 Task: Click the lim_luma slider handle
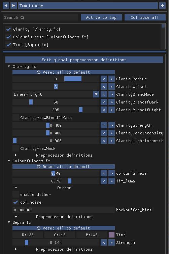[x=70, y=181]
